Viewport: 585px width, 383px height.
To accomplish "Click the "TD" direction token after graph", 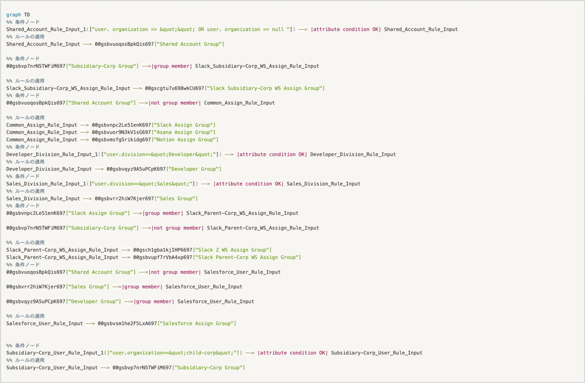I will coord(27,15).
